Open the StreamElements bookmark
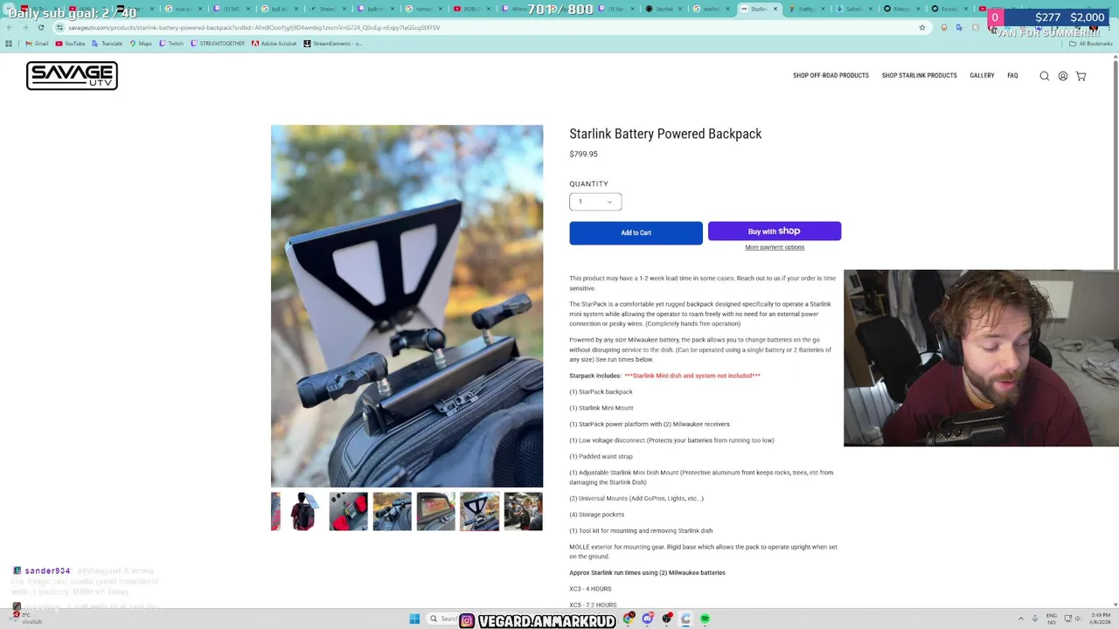1119x629 pixels. [x=333, y=43]
